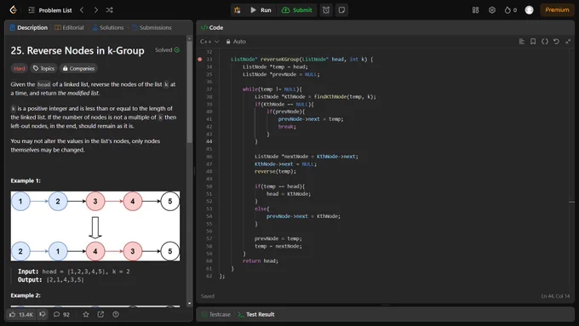Click the 'return head;' code line

click(261, 261)
